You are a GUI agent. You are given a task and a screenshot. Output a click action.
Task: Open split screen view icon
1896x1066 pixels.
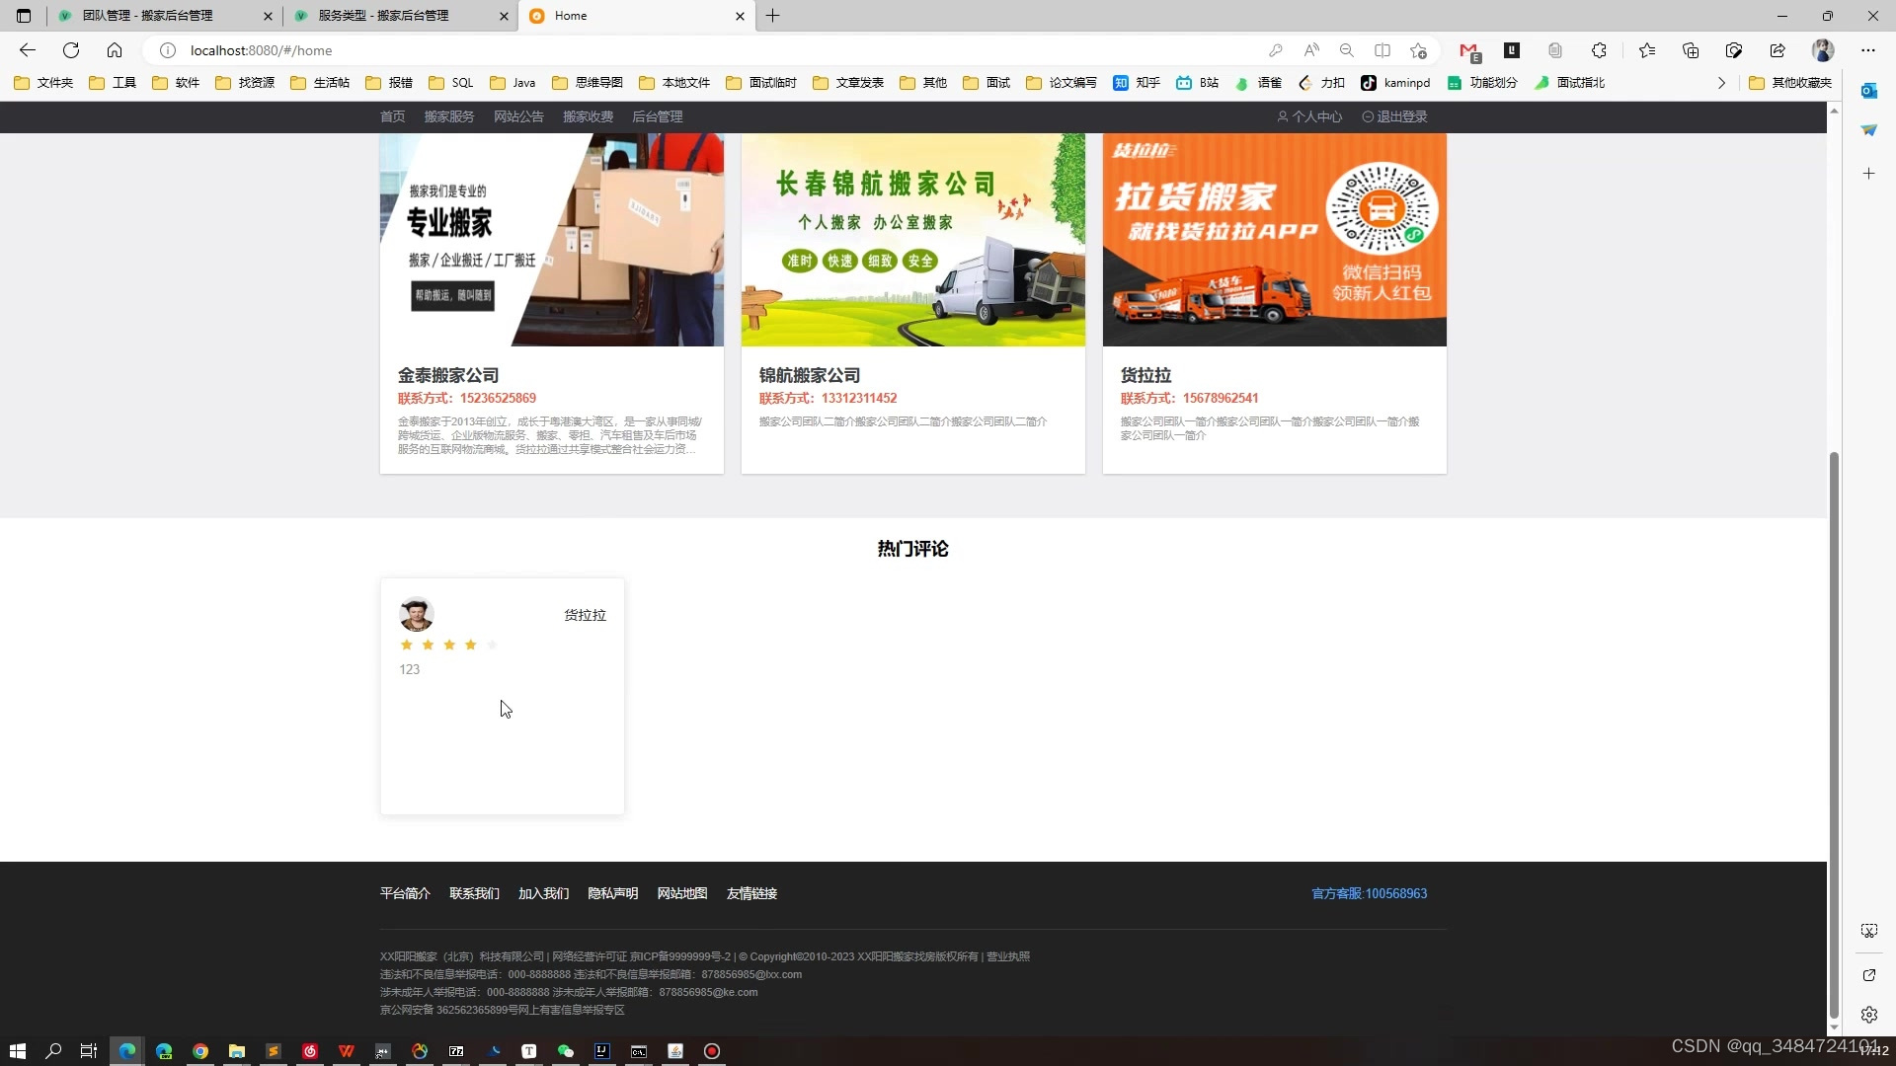[1382, 50]
